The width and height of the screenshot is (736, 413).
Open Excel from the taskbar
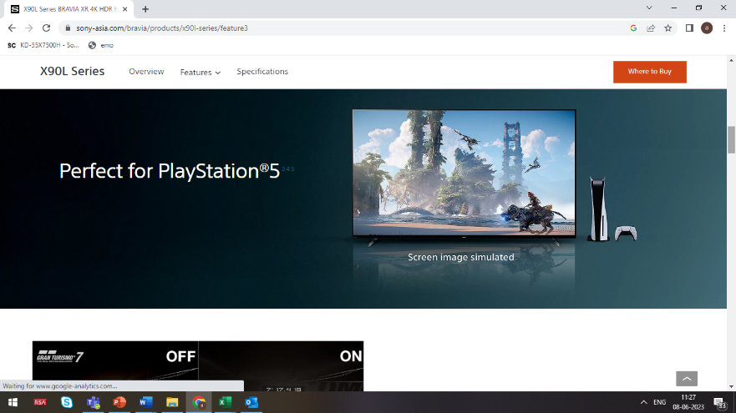pyautogui.click(x=225, y=402)
